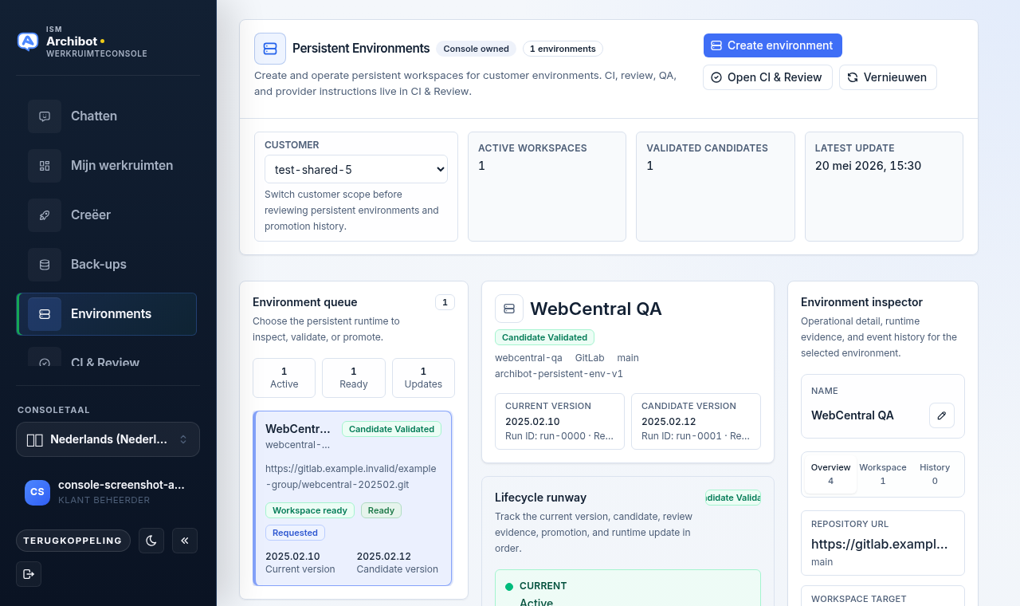Click the Requested tag
Image resolution: width=1020 pixels, height=606 pixels.
(x=295, y=533)
